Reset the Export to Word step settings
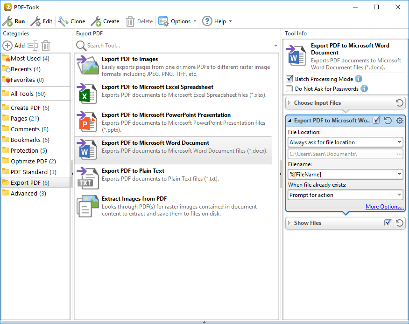Screen dimensions: 409x324 tap(388, 121)
